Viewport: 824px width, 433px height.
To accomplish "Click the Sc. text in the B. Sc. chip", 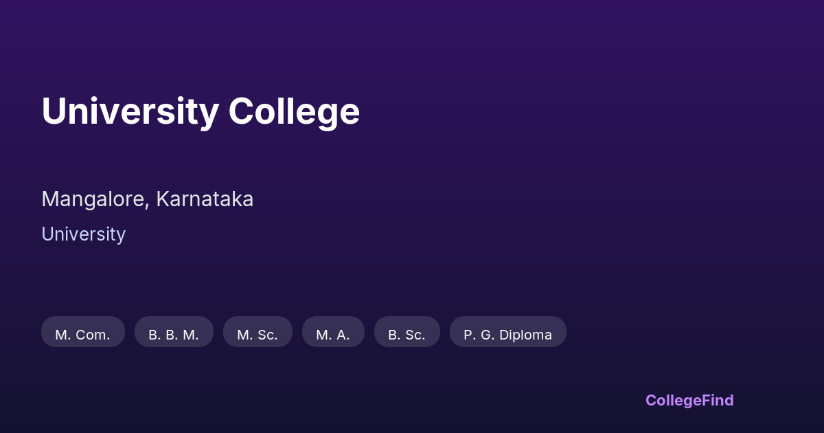I will [415, 335].
